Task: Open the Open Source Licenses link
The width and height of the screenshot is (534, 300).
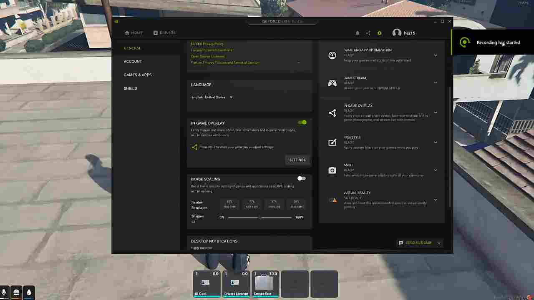Action: click(x=208, y=56)
